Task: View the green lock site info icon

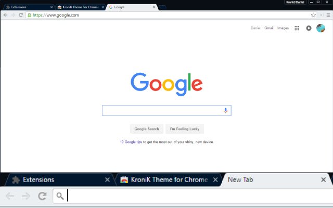Action: (x=29, y=15)
